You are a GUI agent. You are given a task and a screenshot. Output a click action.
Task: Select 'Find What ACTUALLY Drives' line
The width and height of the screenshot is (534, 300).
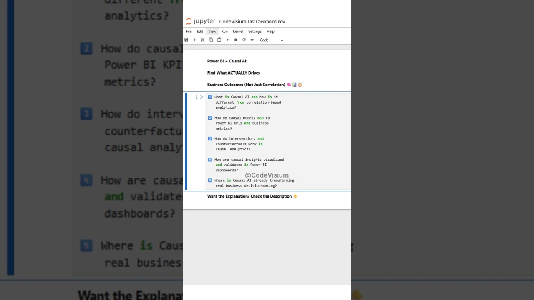234,73
